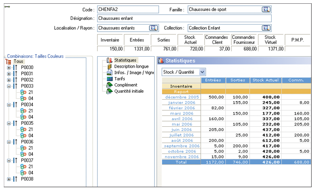Screen dimensions: 314x191
Task: Click the Collection field lookup icon
Action: tap(266, 28)
